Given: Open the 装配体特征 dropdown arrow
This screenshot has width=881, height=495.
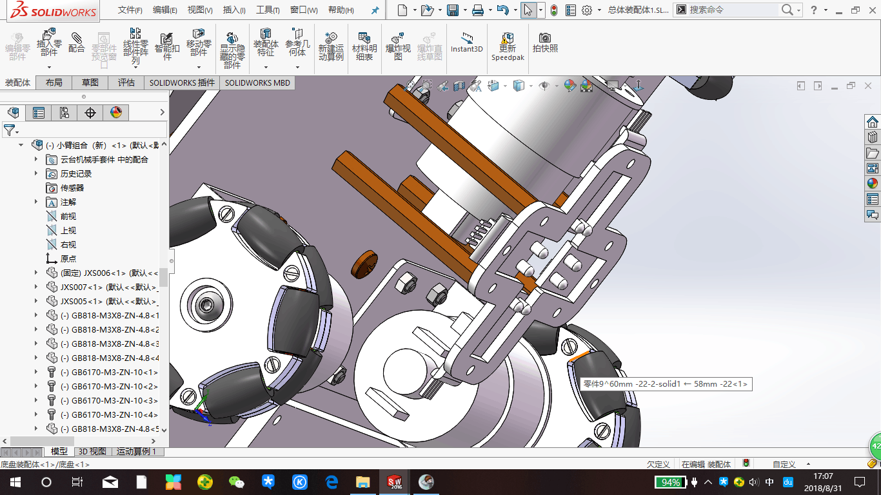Looking at the screenshot, I should pos(266,66).
